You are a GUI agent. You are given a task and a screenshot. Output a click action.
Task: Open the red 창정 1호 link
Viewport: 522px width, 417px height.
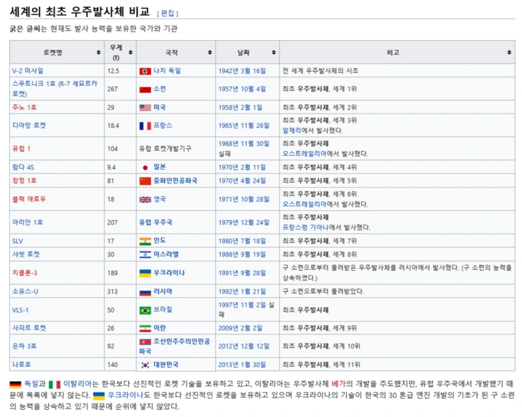click(24, 181)
